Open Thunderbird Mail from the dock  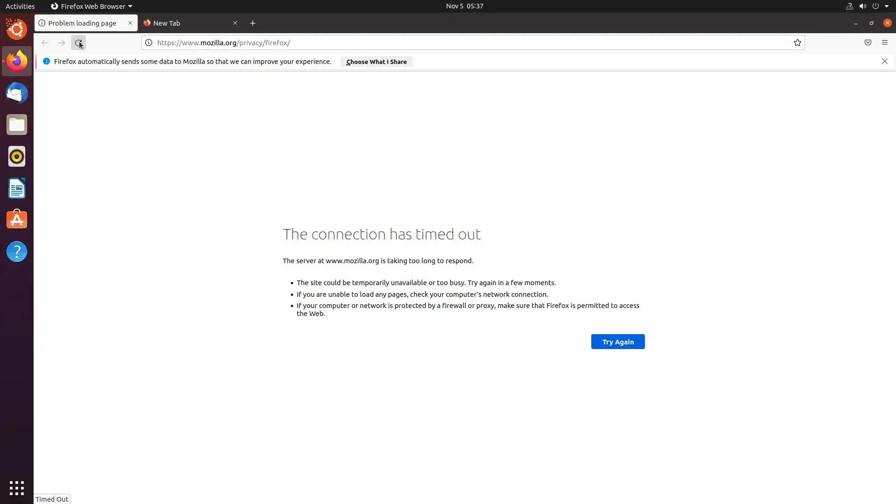tap(17, 93)
